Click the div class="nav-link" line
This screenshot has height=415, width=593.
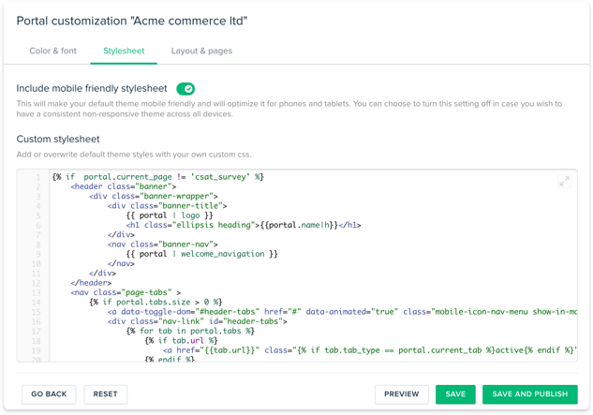tap(198, 321)
